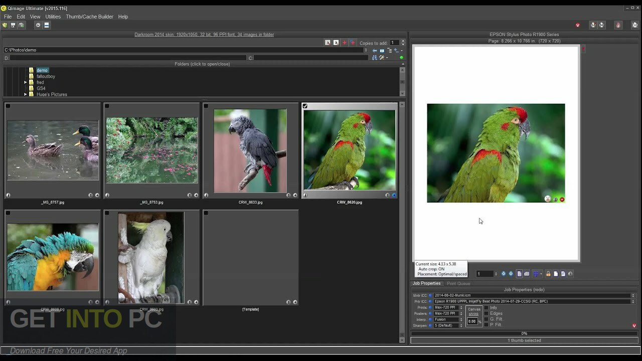Click the C:\Photos\demo path field
Viewport: 642px width, 361px height.
click(183, 50)
